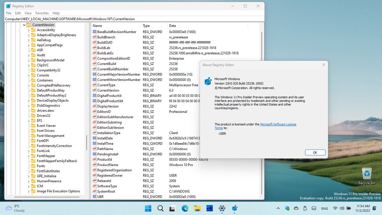Select the ReleaseId value name

(x=103, y=181)
